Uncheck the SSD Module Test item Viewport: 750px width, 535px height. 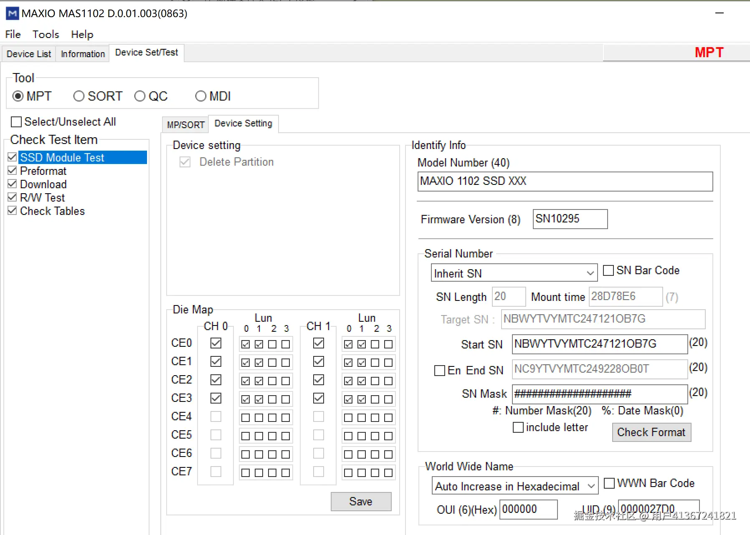(x=13, y=157)
